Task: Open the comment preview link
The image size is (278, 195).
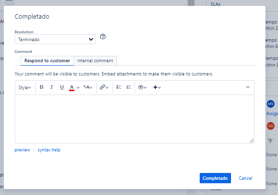Action: [x=23, y=150]
